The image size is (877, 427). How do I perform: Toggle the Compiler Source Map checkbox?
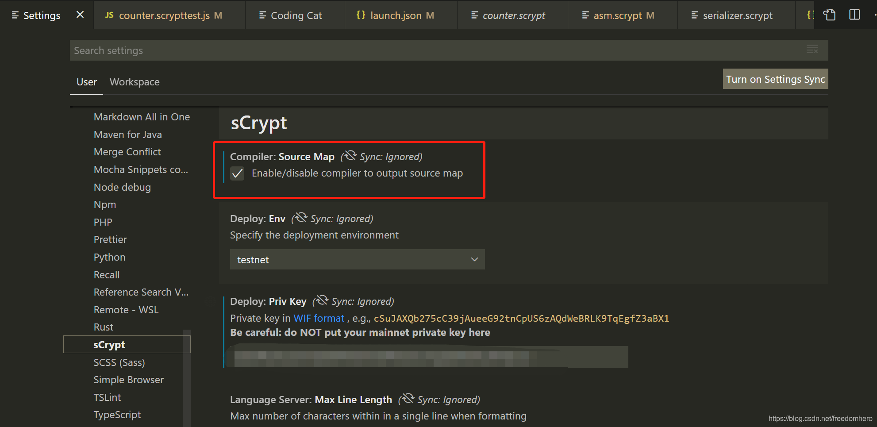point(237,173)
